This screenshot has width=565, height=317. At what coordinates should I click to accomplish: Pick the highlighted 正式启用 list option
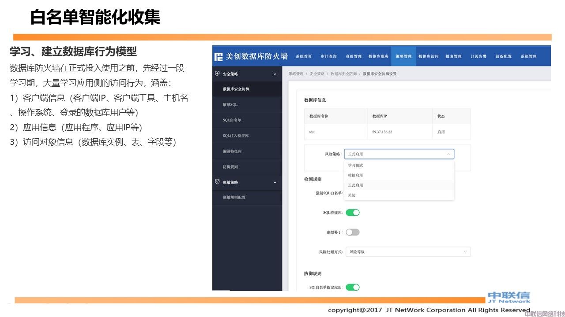(x=399, y=185)
